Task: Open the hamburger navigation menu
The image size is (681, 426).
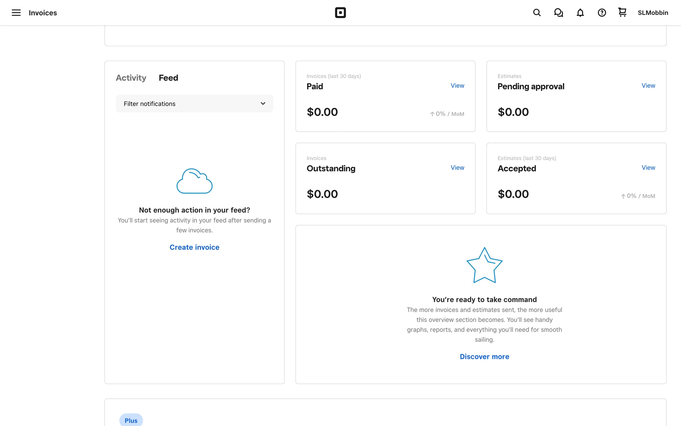Action: (16, 13)
